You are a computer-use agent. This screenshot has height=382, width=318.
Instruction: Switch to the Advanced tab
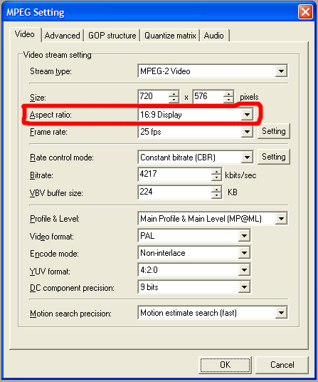tap(62, 36)
